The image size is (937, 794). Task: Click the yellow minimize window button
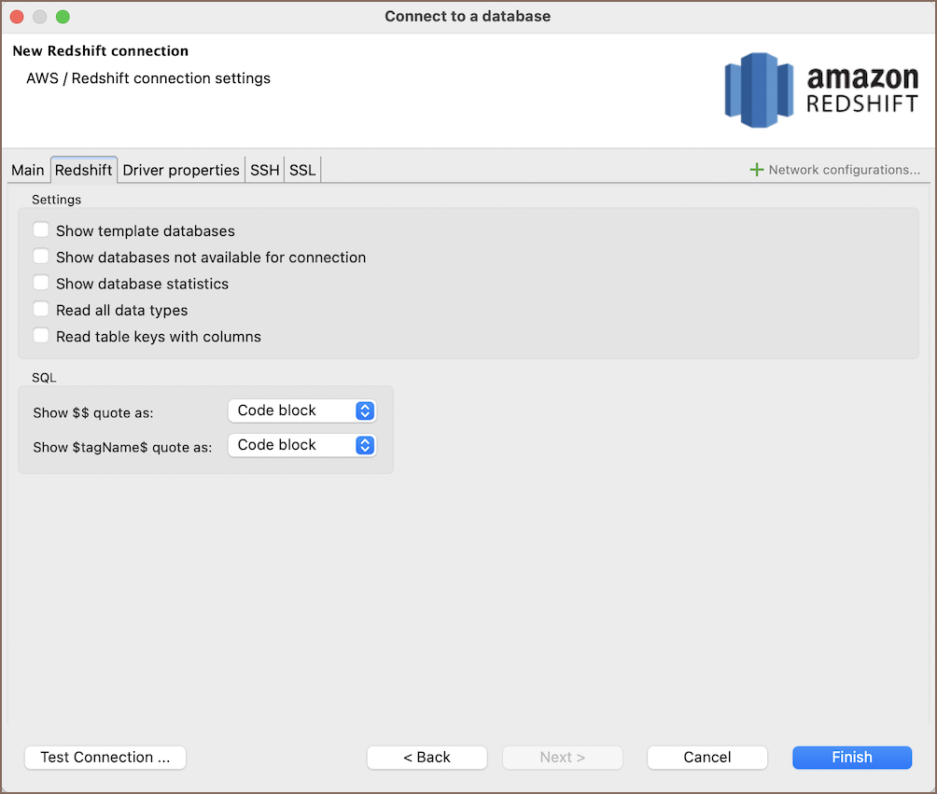(40, 17)
